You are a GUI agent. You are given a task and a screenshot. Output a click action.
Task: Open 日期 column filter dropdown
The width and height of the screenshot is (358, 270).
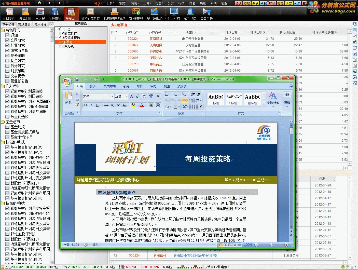334,180
